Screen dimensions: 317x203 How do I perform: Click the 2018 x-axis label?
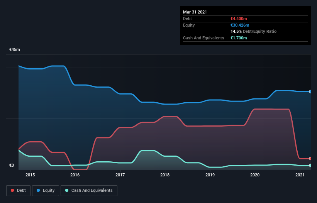tap(165, 175)
